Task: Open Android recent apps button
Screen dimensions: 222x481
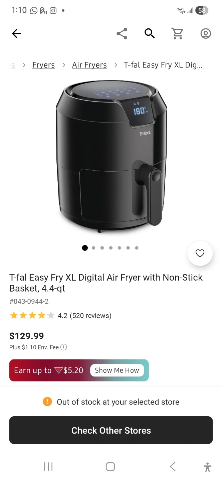Action: click(x=48, y=467)
